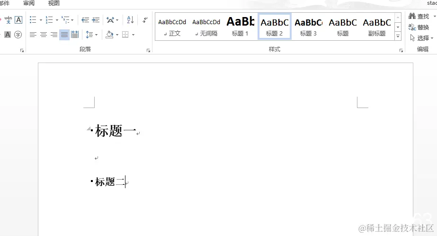Screen dimensions: 437x236
Task: Click on the 标题一 heading text
Action: (116, 130)
